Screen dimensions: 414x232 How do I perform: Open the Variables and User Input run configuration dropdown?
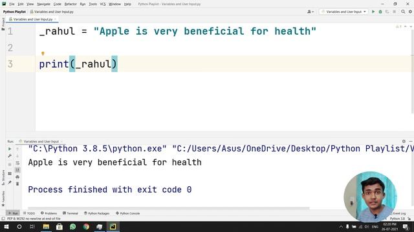click(x=343, y=12)
